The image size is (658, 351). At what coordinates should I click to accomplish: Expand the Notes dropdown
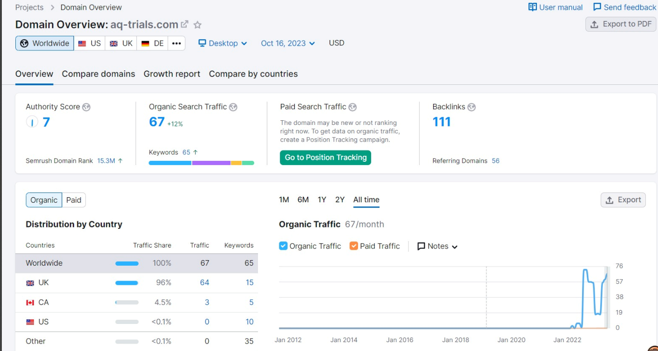[438, 246]
